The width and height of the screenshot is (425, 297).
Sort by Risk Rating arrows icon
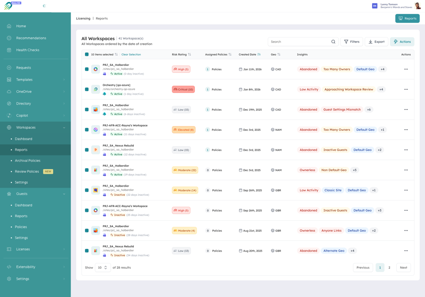tap(190, 54)
